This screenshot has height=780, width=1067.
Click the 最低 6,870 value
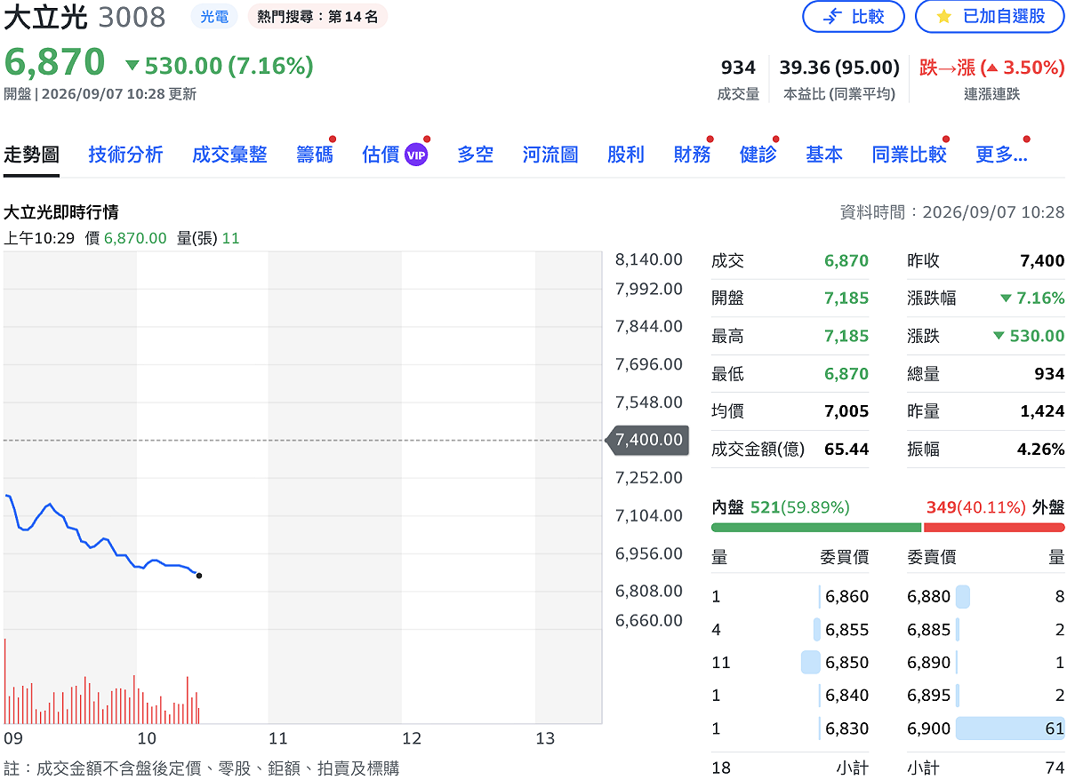pos(846,374)
